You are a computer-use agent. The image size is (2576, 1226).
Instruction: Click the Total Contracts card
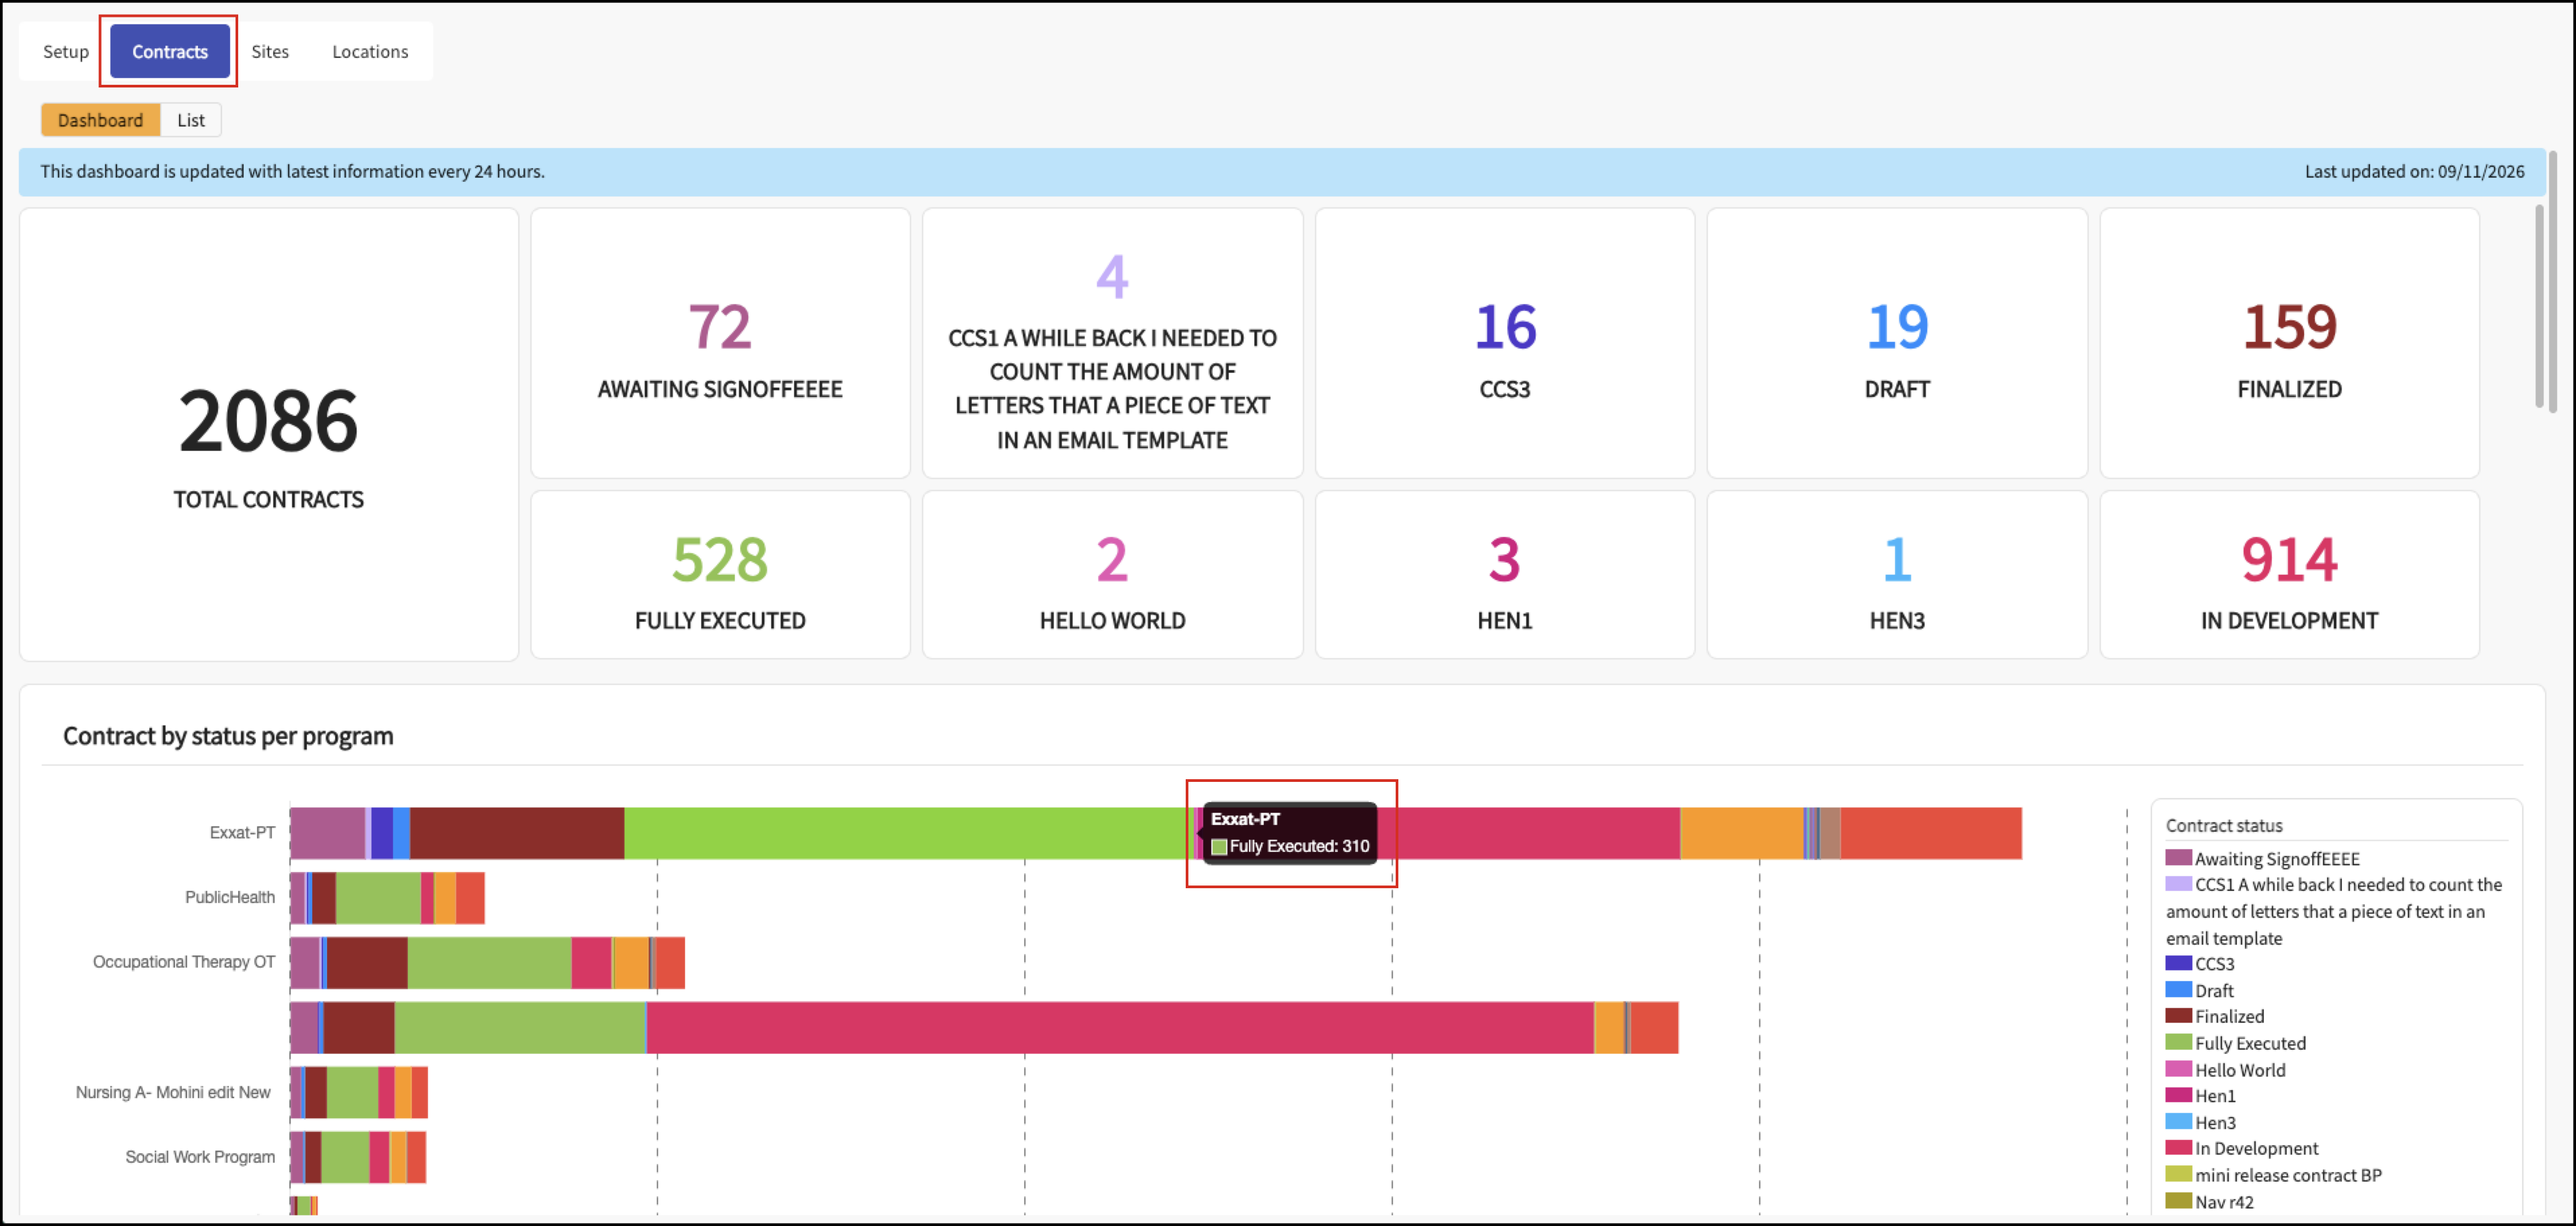[269, 434]
